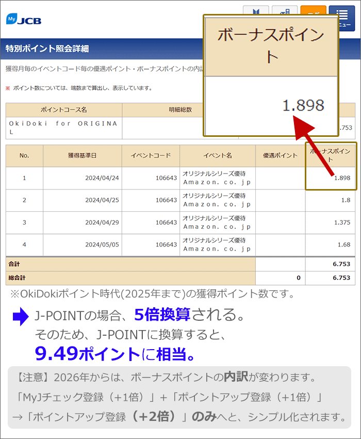Select the date 2024/04/25 cell

82,200
